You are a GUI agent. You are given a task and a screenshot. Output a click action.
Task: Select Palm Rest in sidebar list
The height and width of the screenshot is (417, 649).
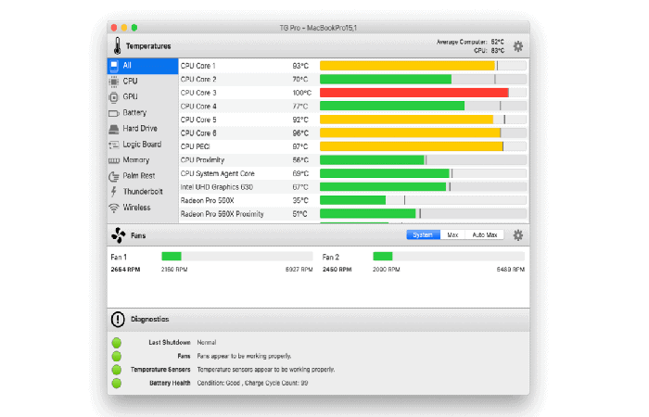pyautogui.click(x=140, y=176)
